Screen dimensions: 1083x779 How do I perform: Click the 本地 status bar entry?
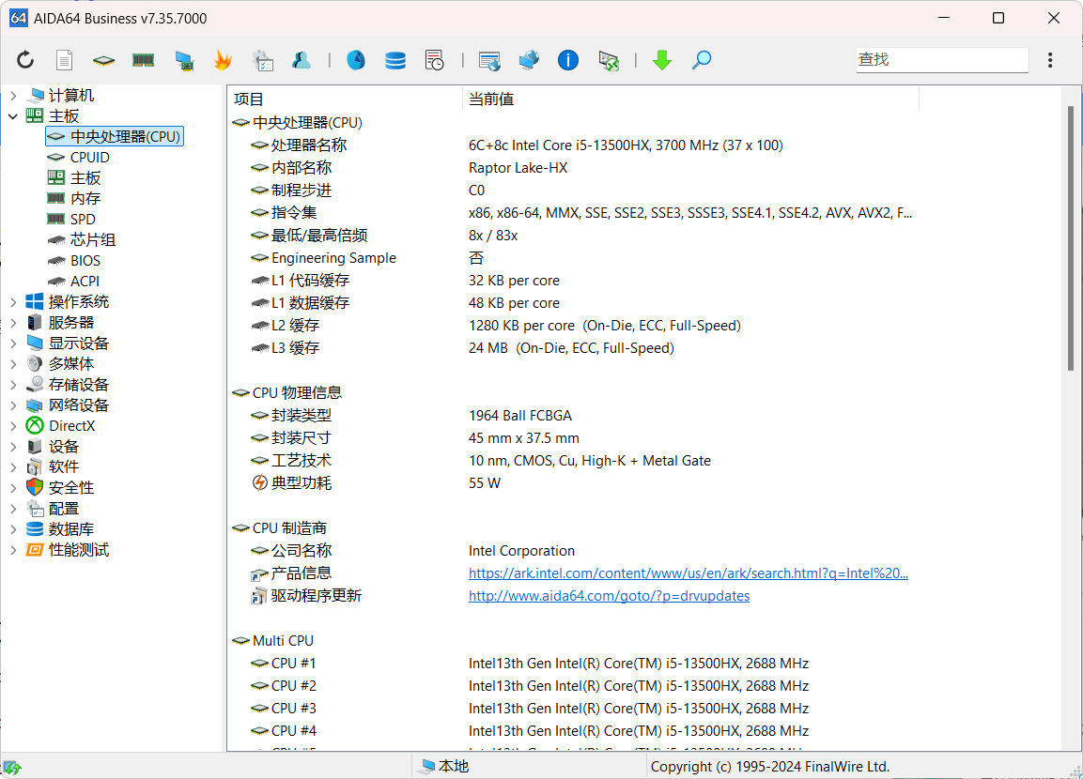click(x=445, y=767)
